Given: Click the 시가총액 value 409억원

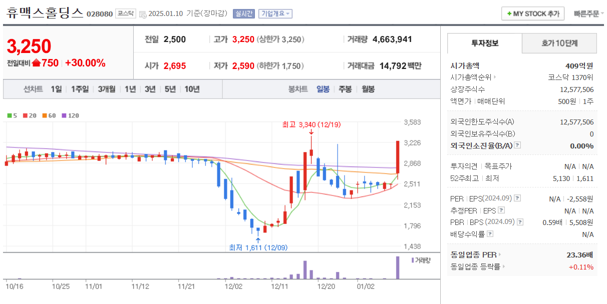Looking at the screenshot, I should coord(579,65).
